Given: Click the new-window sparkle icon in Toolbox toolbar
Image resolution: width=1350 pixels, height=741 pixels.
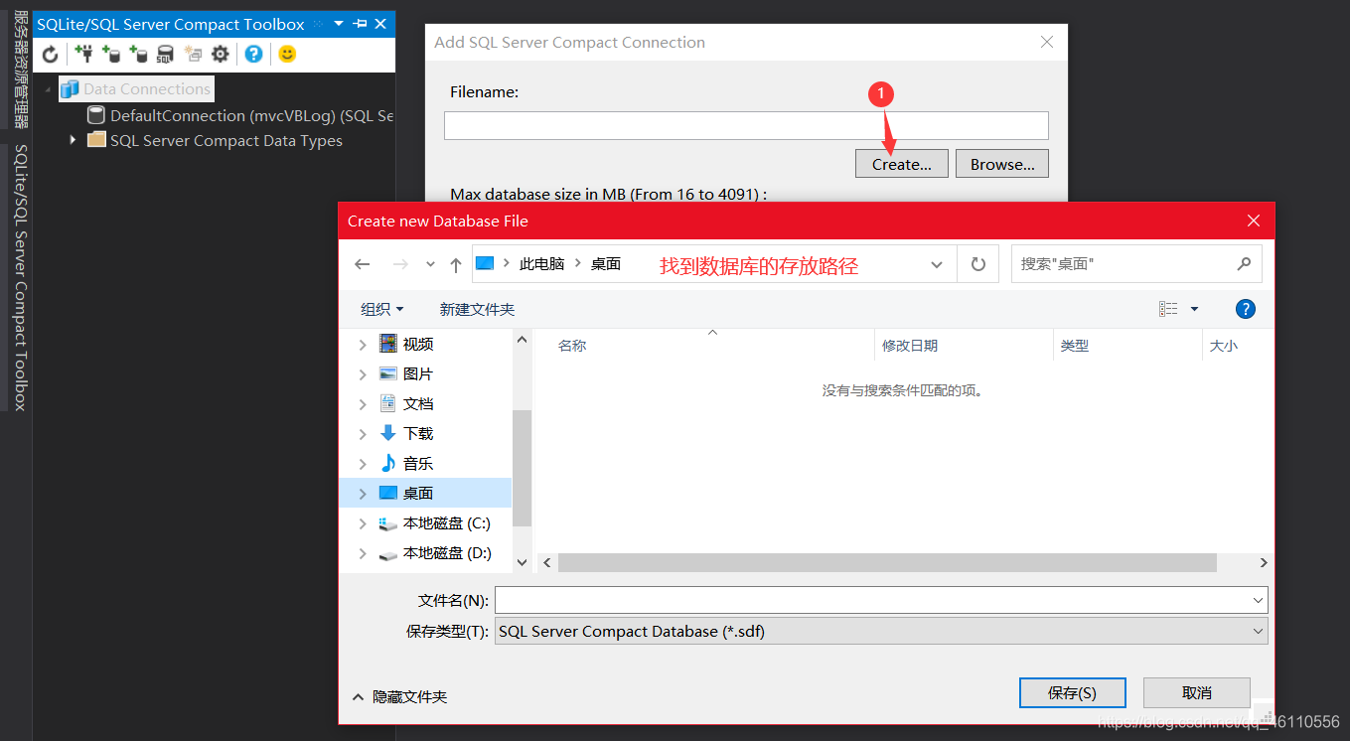Looking at the screenshot, I should 193,55.
